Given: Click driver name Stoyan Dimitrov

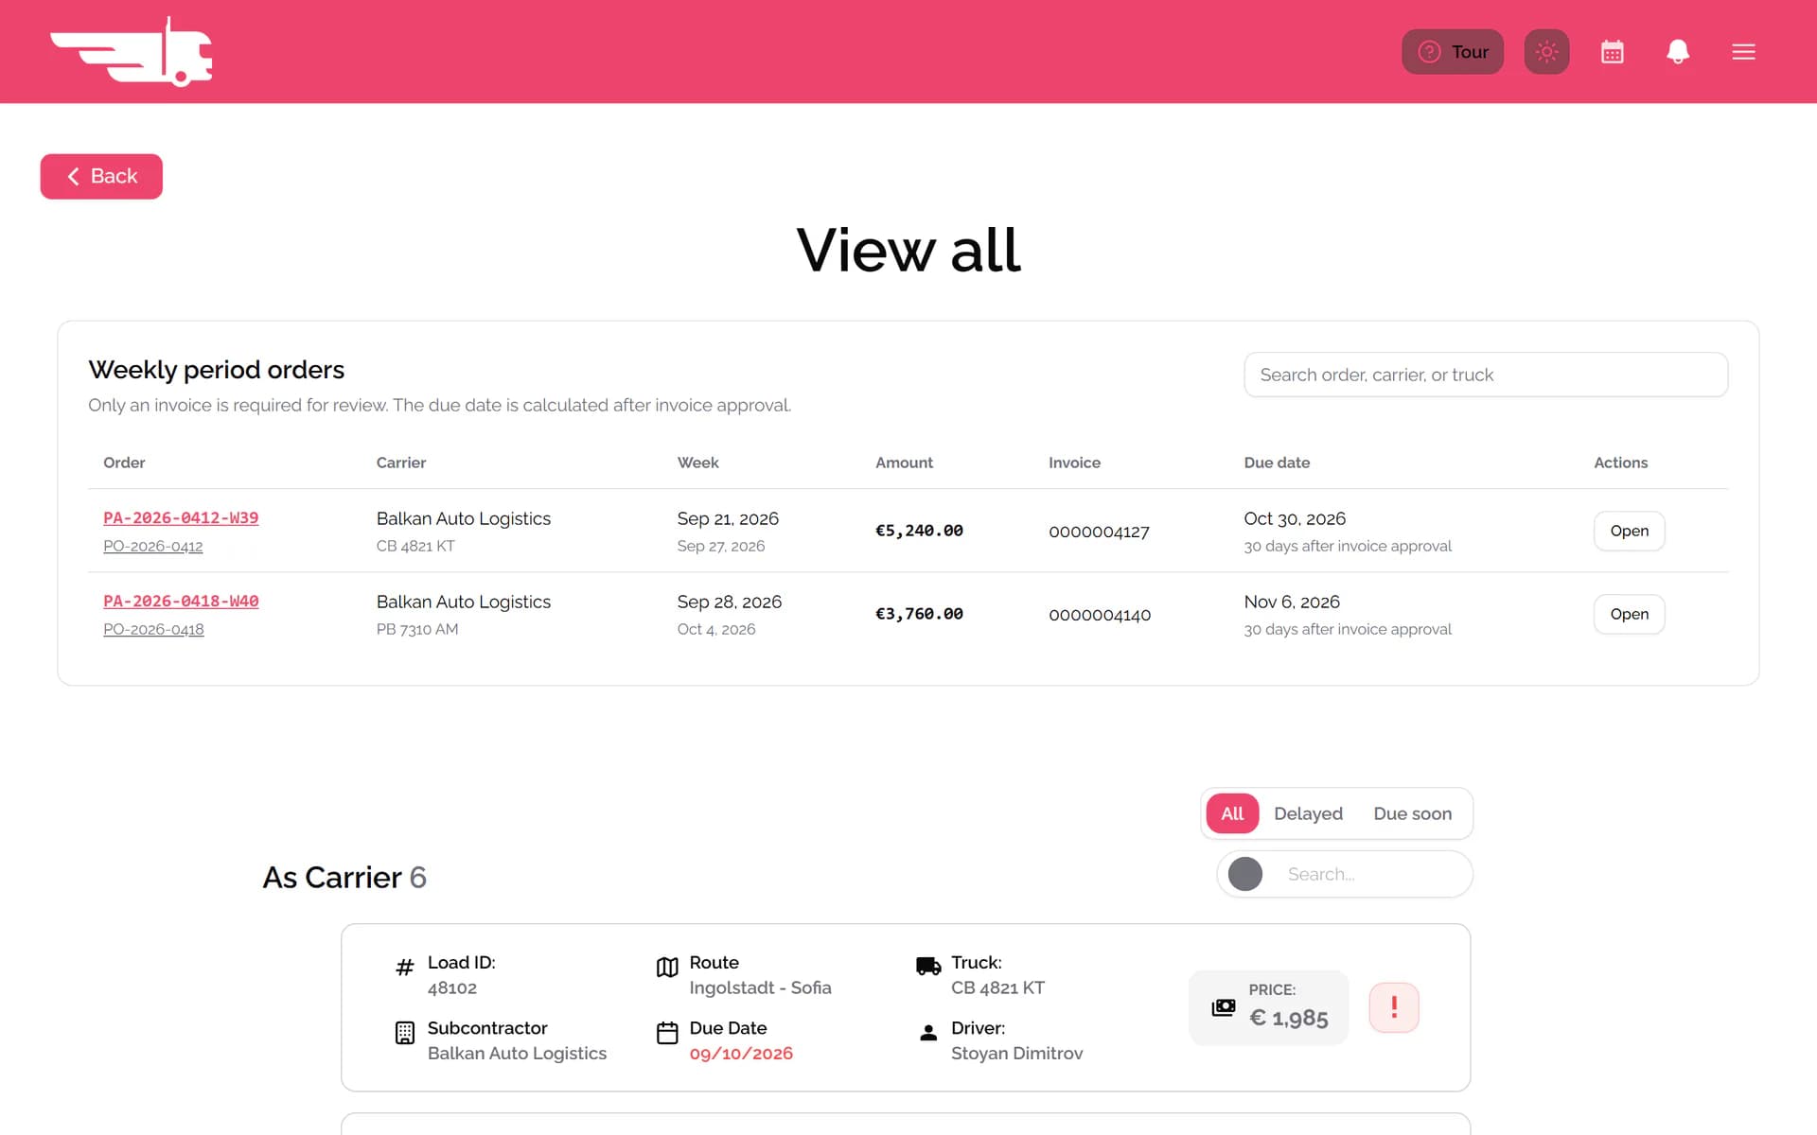Looking at the screenshot, I should (x=1016, y=1054).
